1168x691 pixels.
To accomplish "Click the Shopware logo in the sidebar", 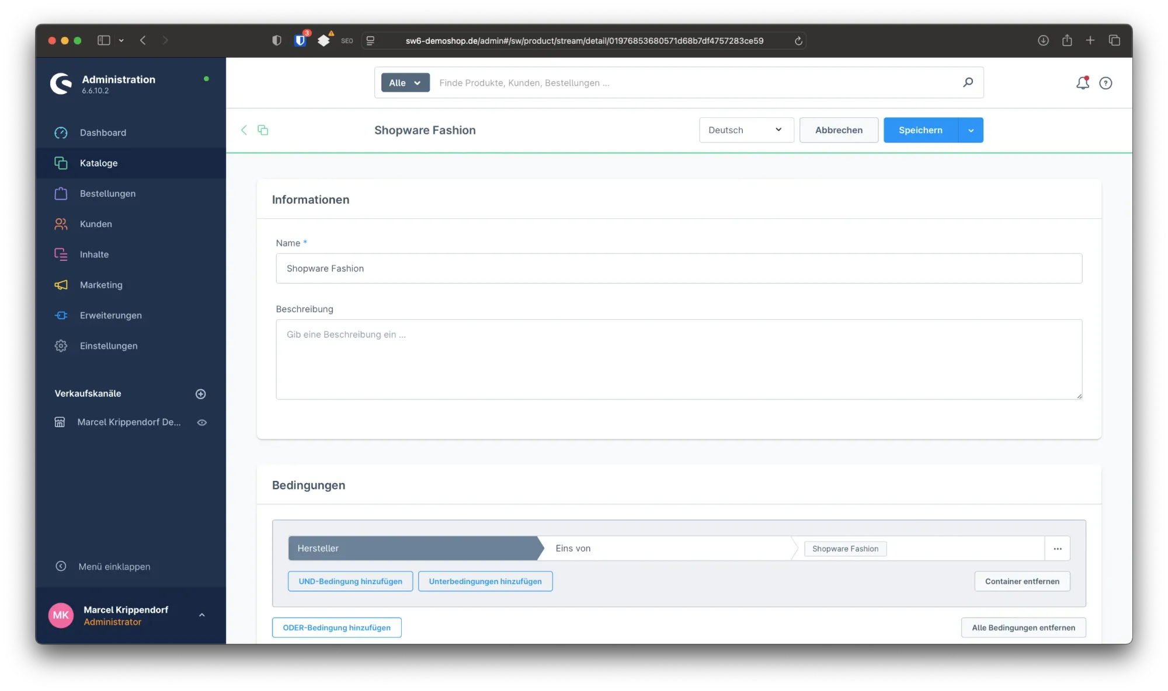I will [61, 83].
